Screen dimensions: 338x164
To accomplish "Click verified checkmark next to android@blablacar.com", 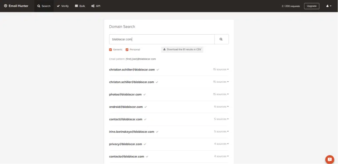I will coord(146,107).
